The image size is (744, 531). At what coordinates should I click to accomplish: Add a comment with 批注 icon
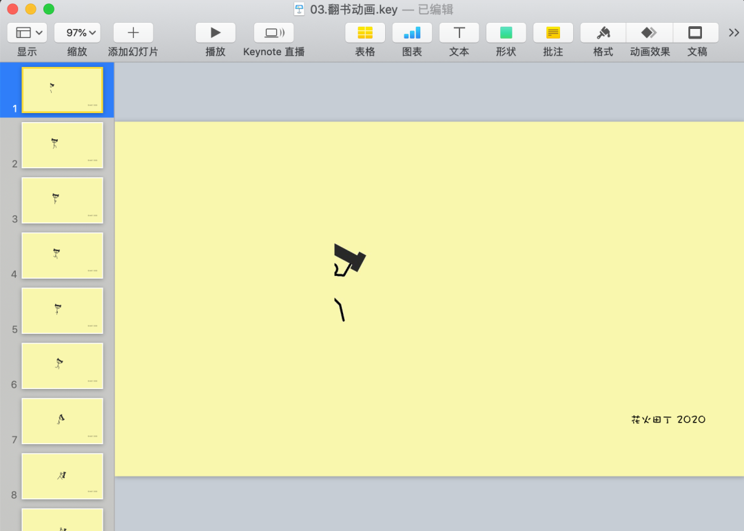pos(552,33)
